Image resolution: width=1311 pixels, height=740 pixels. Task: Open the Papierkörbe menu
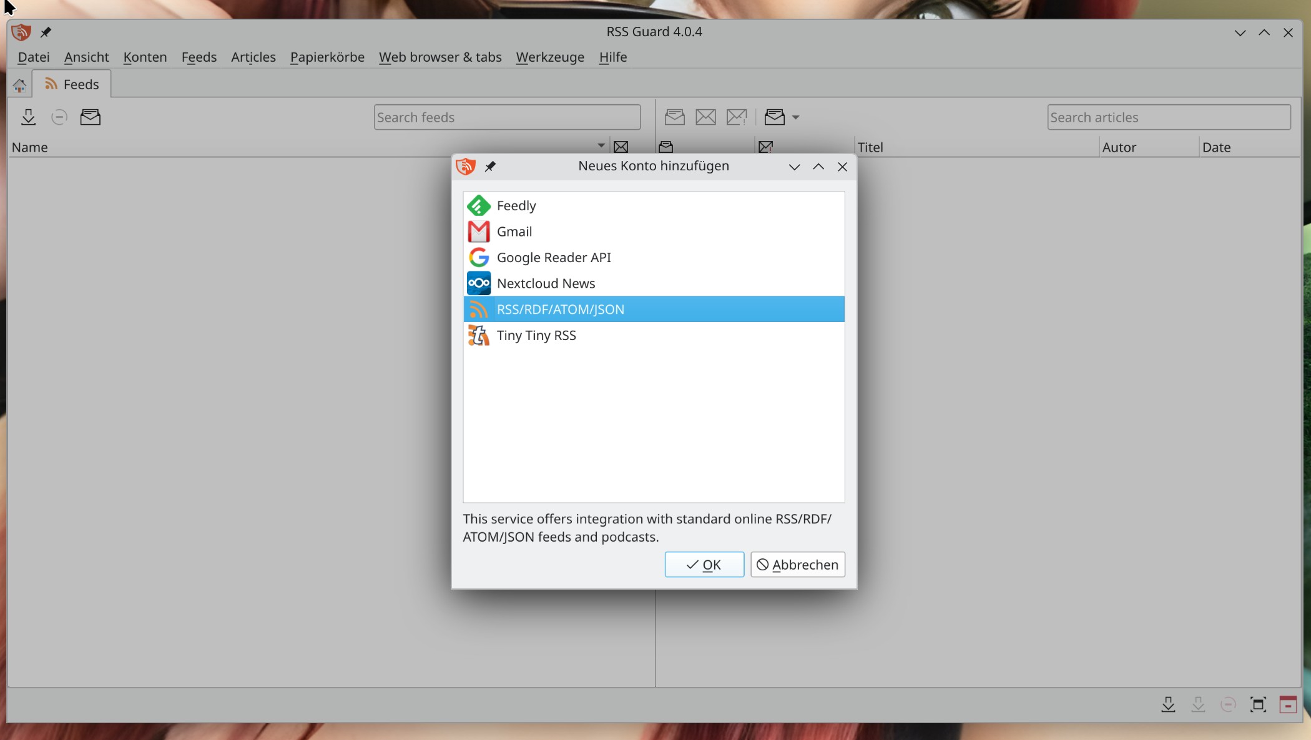[x=327, y=57]
